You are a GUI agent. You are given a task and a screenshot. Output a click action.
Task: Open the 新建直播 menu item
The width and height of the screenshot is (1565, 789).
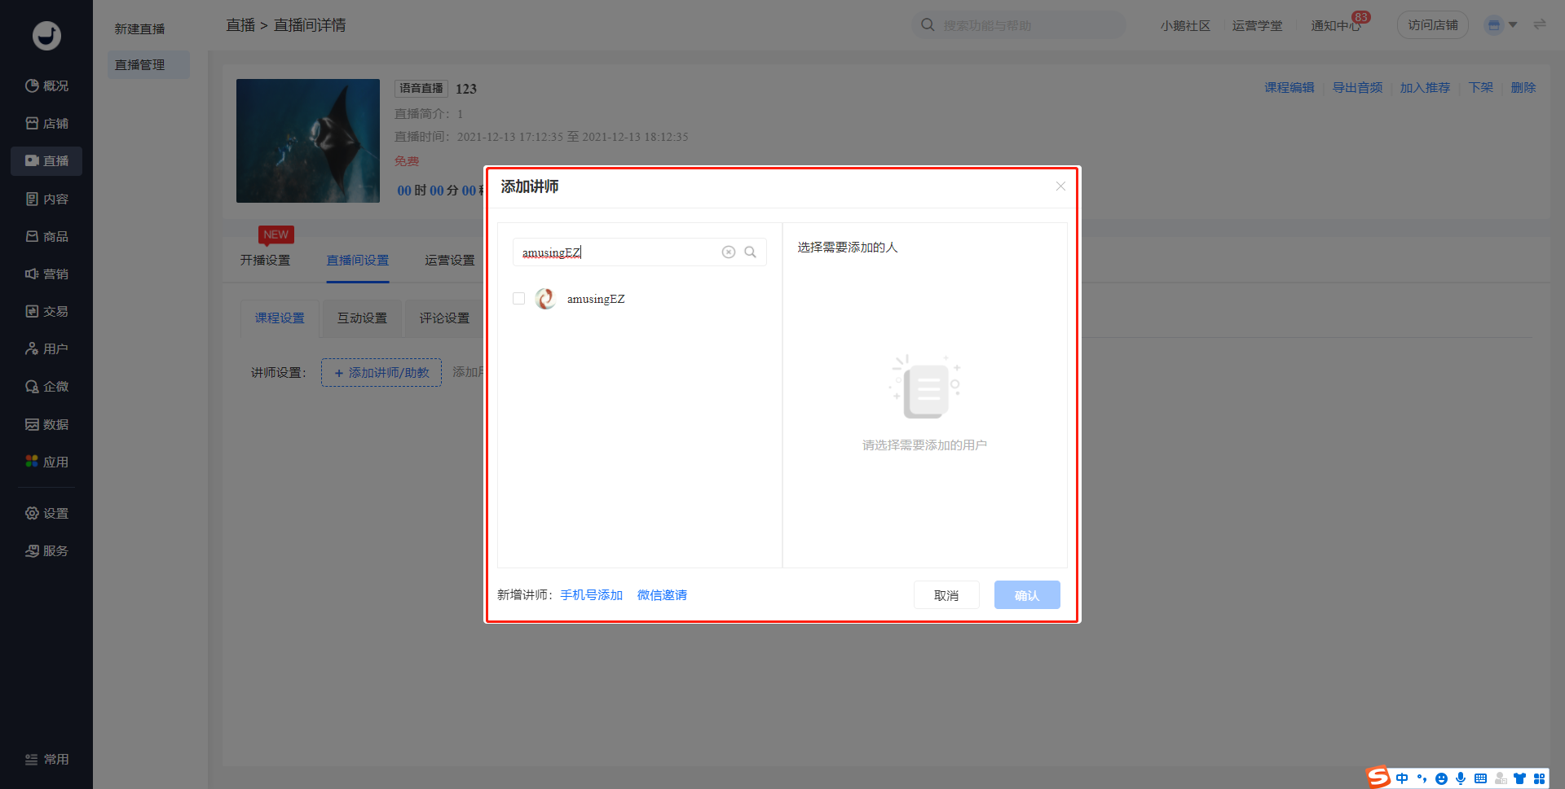pos(139,28)
